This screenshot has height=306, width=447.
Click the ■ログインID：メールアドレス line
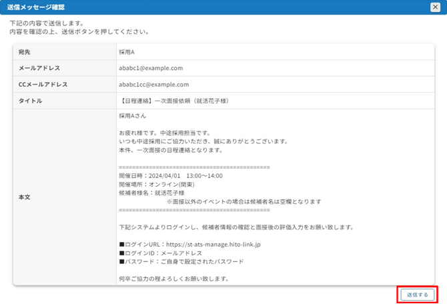point(161,253)
